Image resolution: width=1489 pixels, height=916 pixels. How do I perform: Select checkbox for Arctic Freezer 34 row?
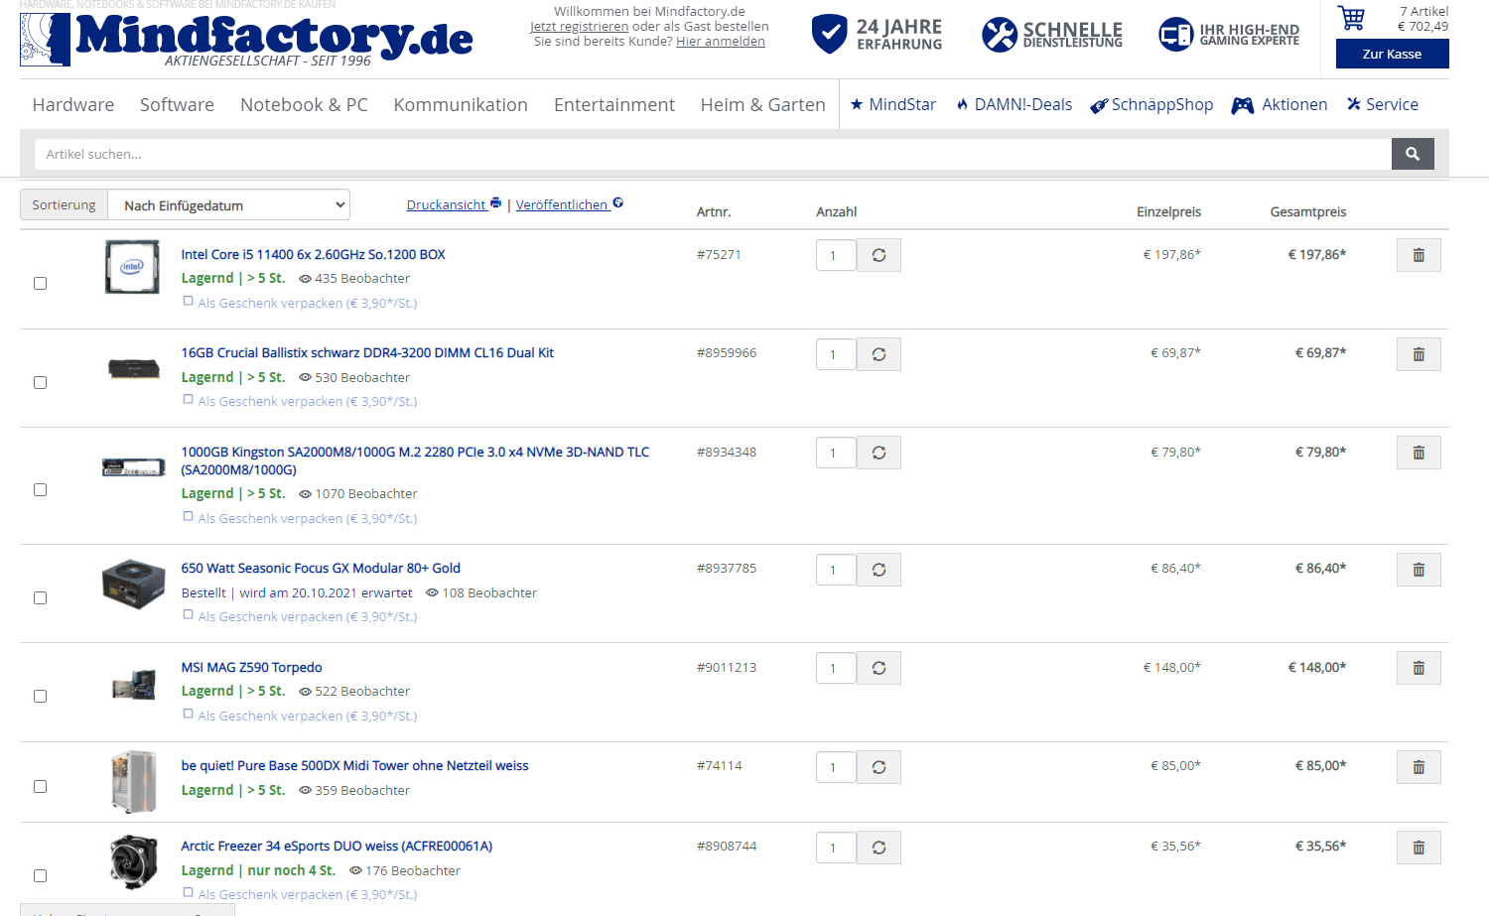(41, 876)
